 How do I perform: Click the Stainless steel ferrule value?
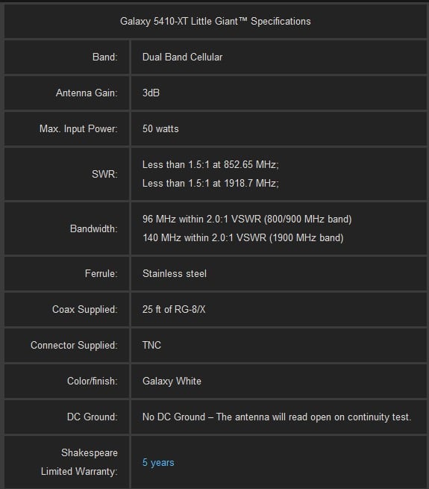point(175,273)
